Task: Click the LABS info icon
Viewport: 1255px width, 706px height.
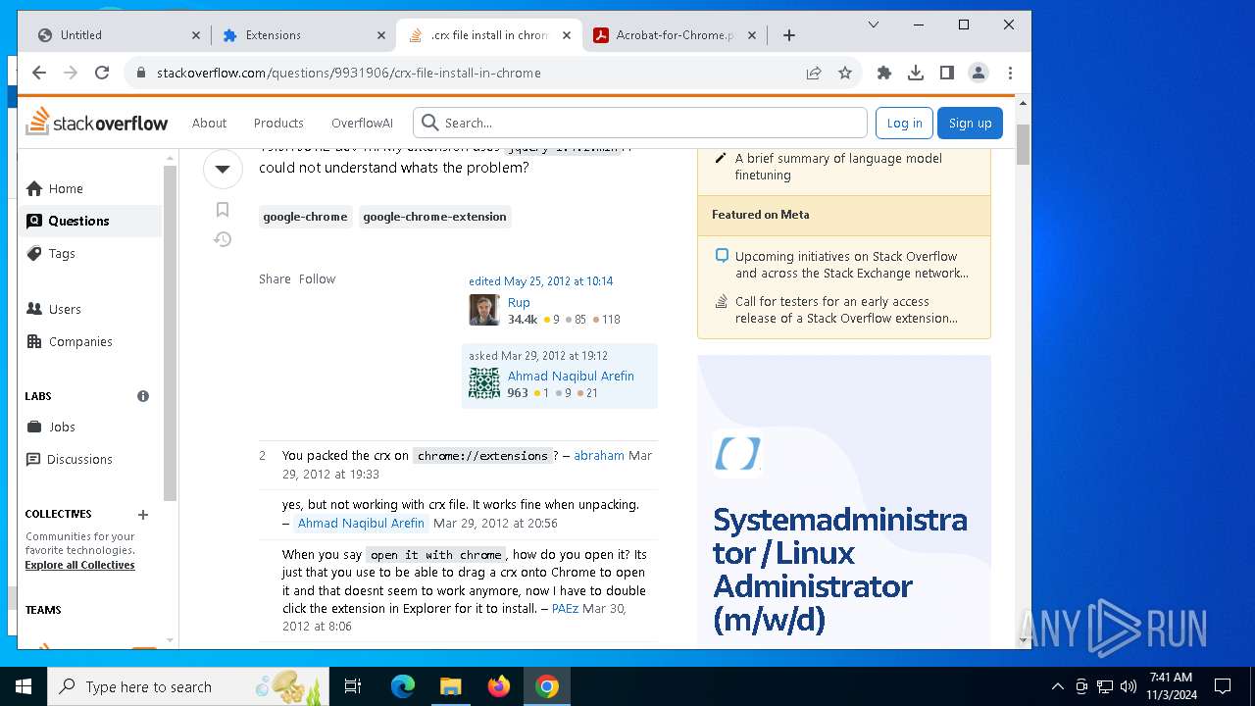Action: [143, 396]
